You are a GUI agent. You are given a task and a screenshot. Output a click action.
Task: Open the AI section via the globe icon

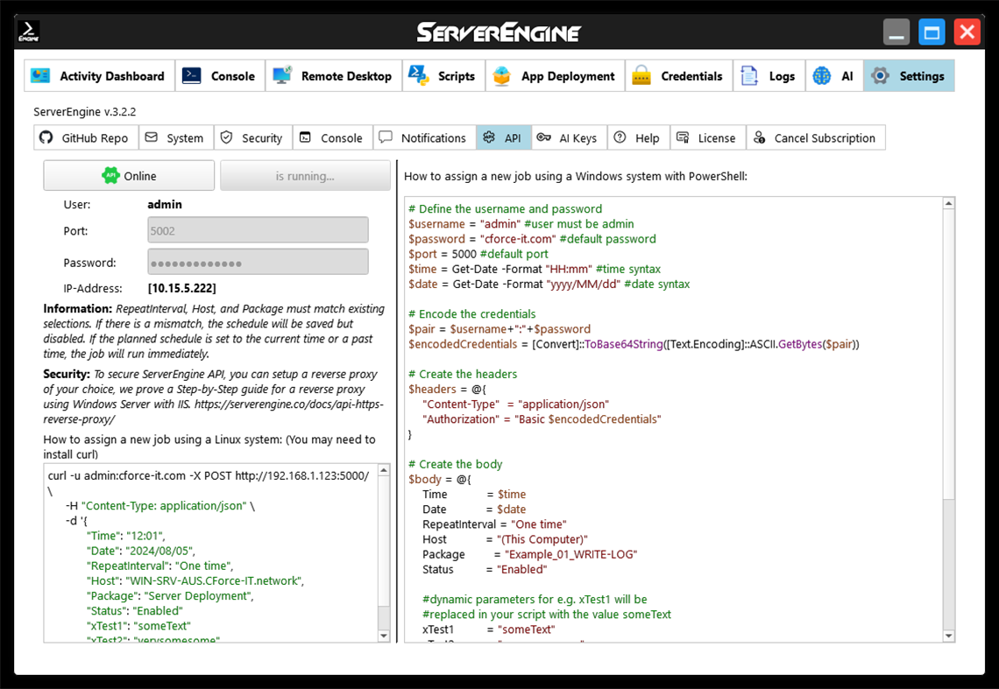pyautogui.click(x=821, y=76)
